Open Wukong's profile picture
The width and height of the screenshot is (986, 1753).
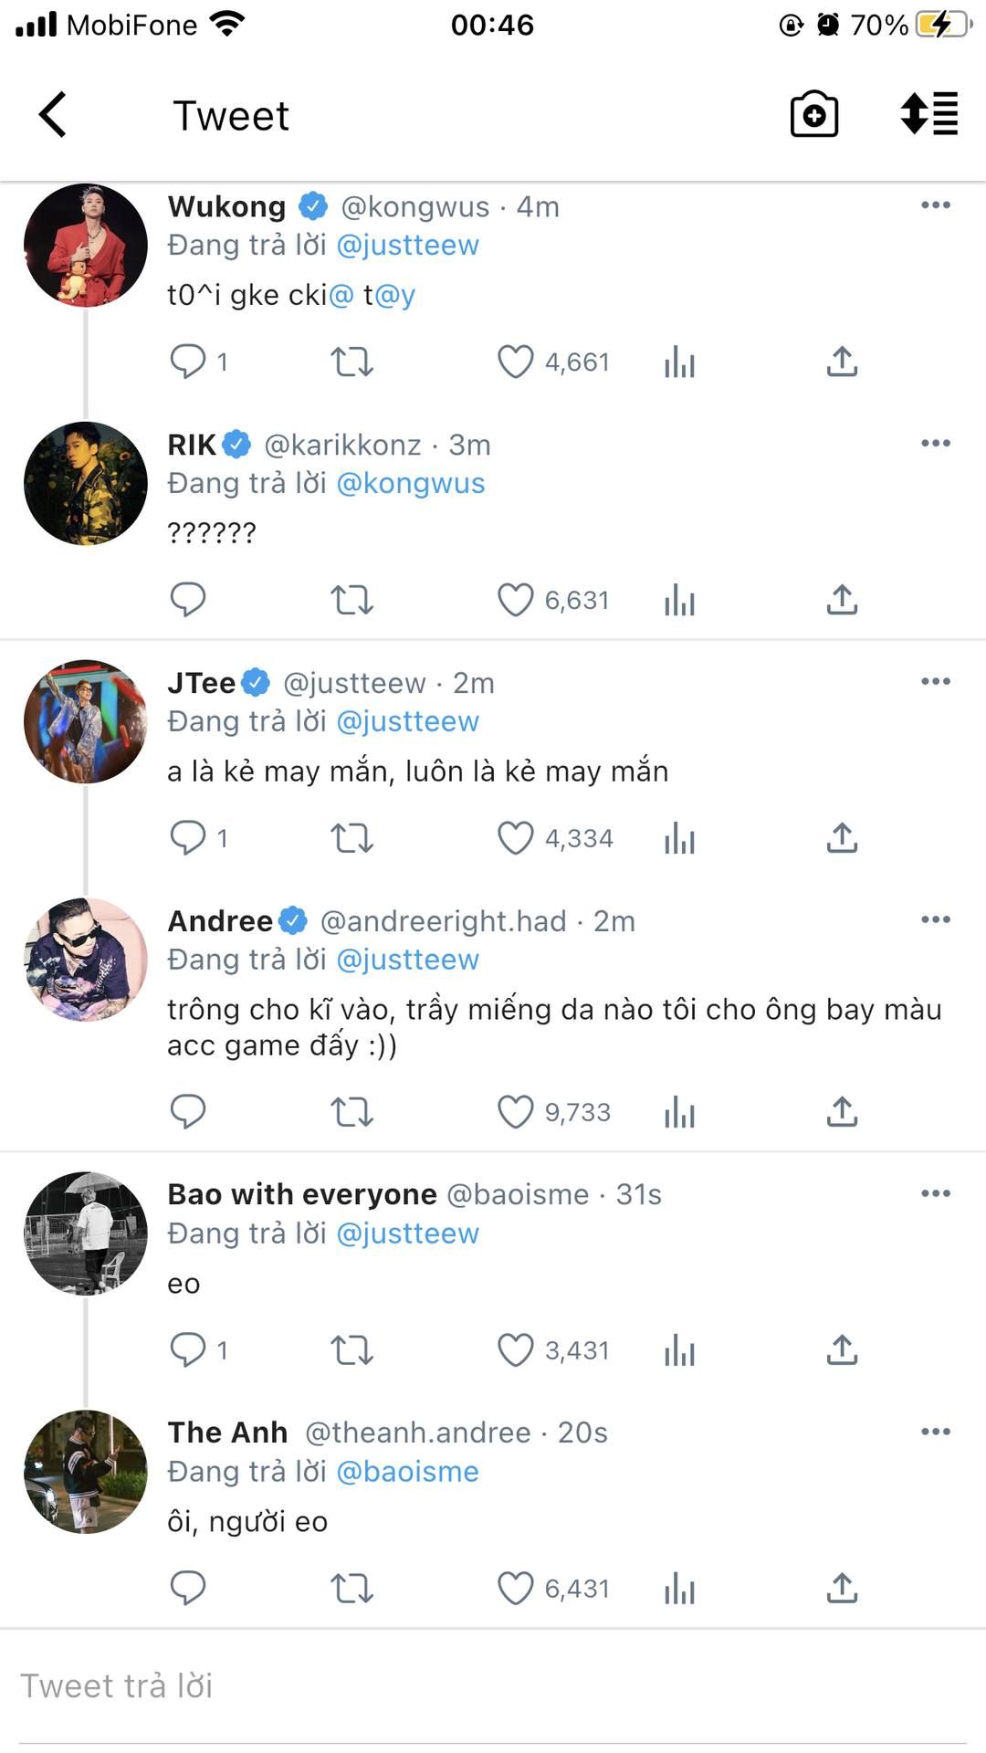(x=86, y=246)
